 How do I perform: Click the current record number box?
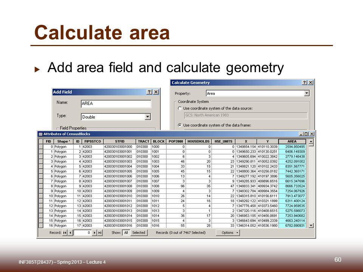(x=82, y=233)
